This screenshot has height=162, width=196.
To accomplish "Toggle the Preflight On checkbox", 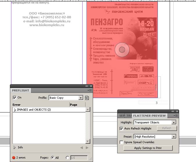I will pyautogui.click(x=15, y=98).
